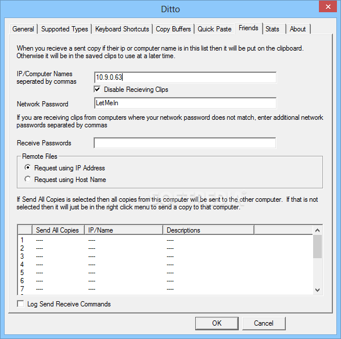
Task: Click the friends list scroll up arrow
Action: point(317,230)
